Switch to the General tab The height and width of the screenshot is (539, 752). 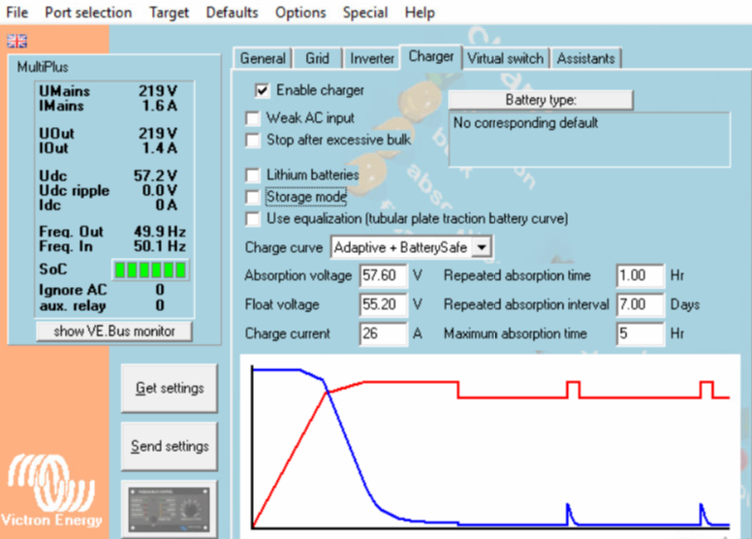[x=263, y=58]
